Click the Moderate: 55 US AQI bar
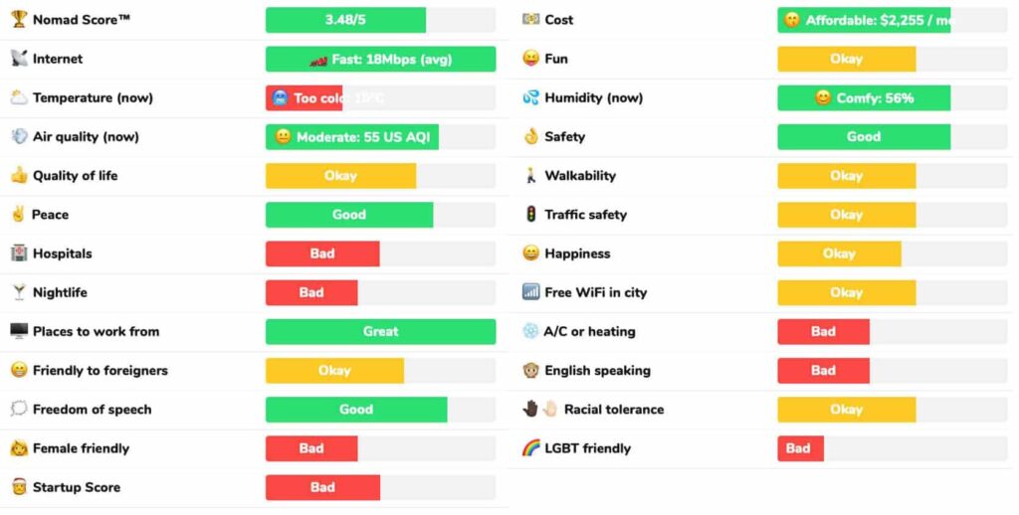 (x=351, y=137)
